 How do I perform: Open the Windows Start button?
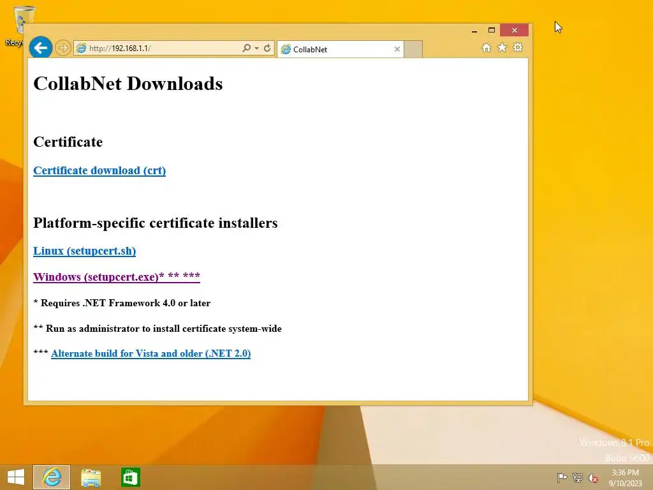click(16, 477)
